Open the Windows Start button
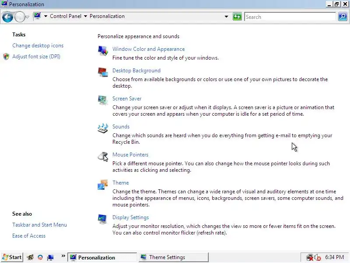Viewport: 350px width, 263px height. 12,257
